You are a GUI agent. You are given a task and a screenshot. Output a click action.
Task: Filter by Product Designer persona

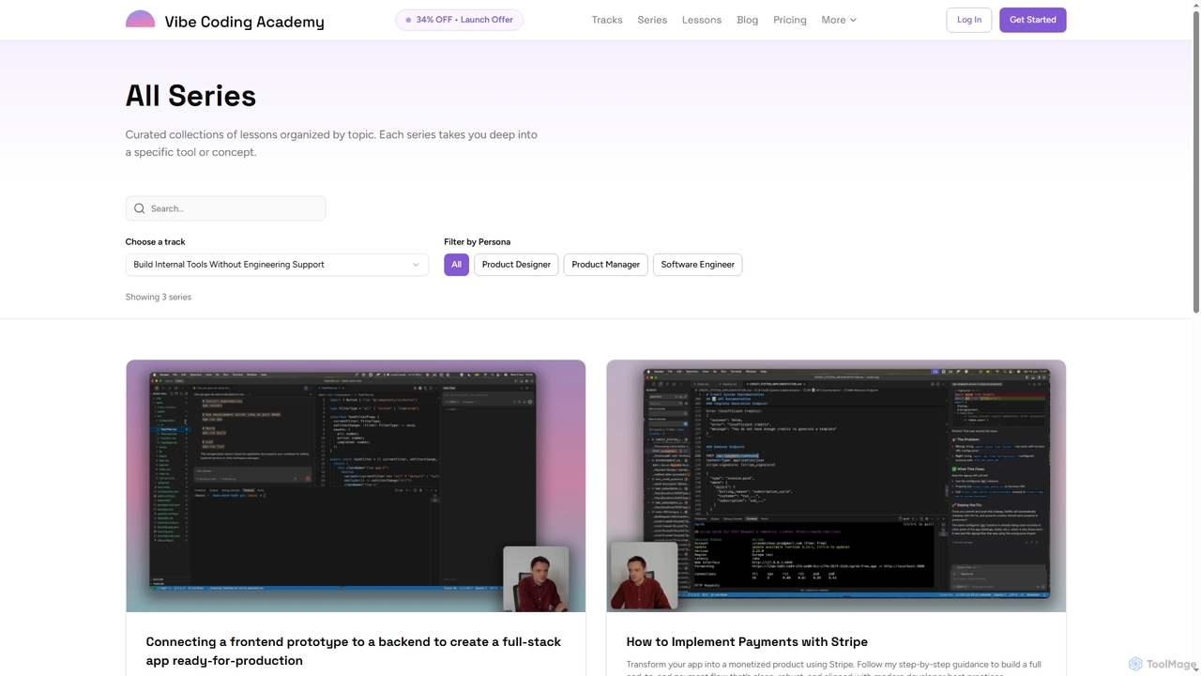516,265
